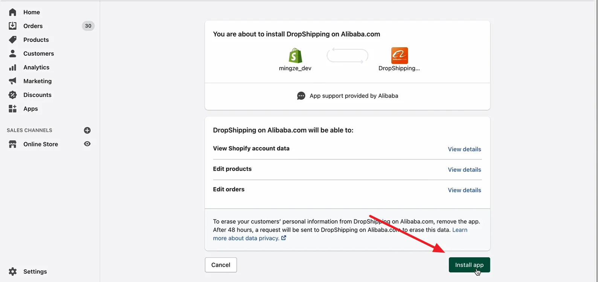The width and height of the screenshot is (598, 282).
Task: Click the Install app button
Action: point(469,265)
